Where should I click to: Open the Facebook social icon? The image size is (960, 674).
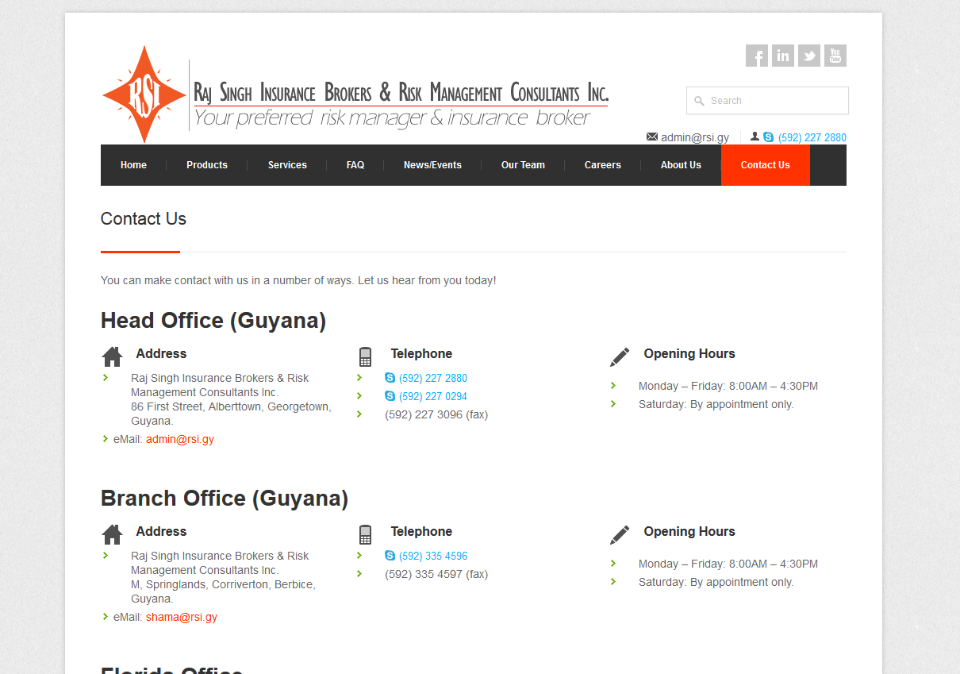point(757,56)
